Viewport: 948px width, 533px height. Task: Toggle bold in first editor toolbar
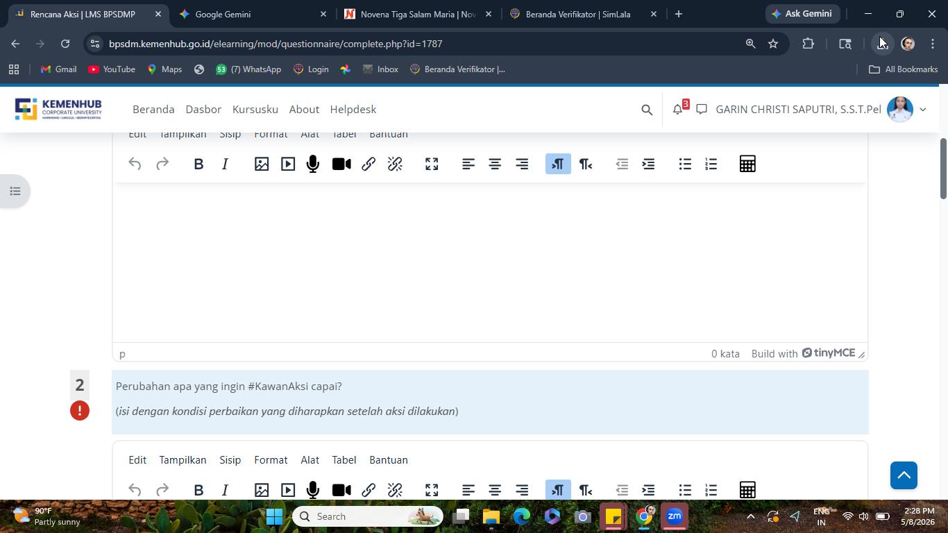[x=198, y=164]
